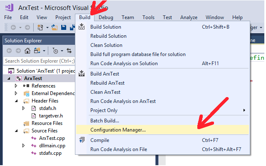
Task: Click the Navigate Backward toolbar icon
Action: pyautogui.click(x=13, y=27)
